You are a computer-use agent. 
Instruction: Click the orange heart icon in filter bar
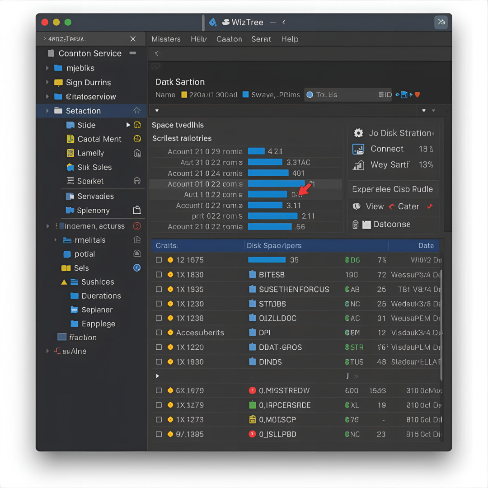tap(418, 94)
